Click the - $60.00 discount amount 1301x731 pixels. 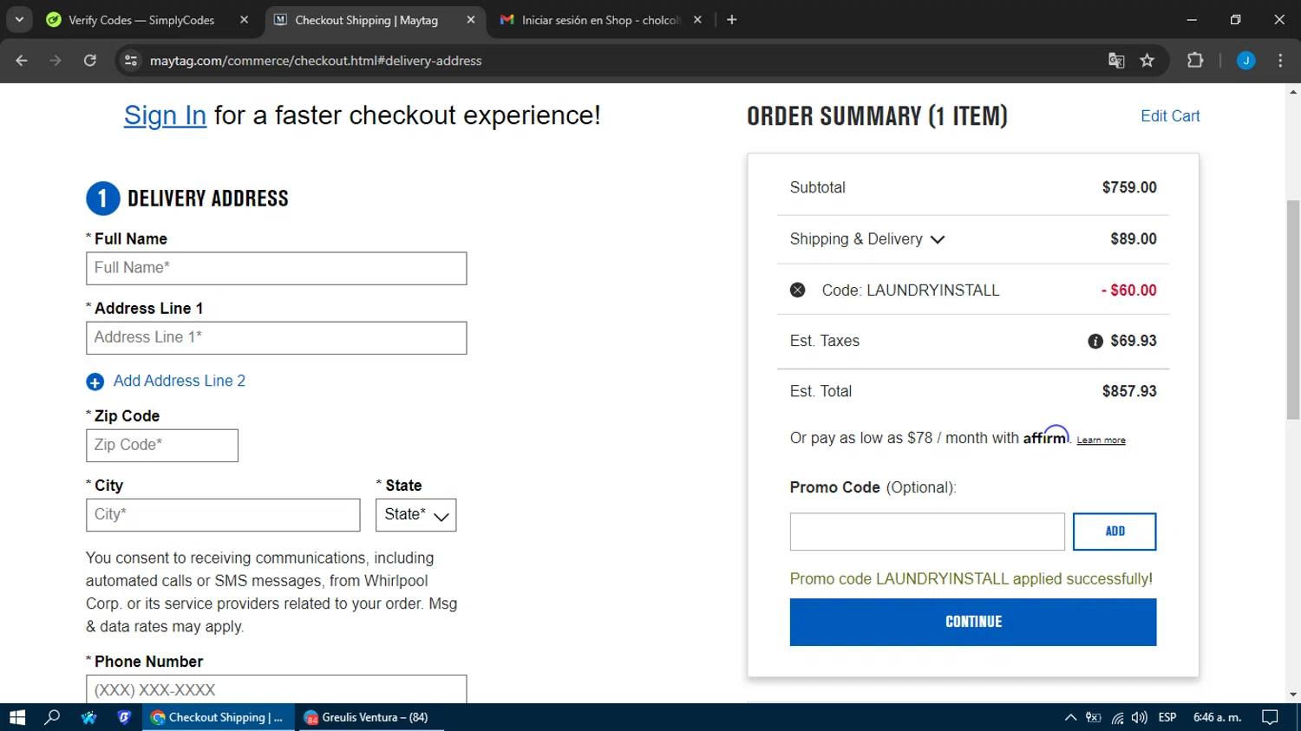pos(1128,291)
